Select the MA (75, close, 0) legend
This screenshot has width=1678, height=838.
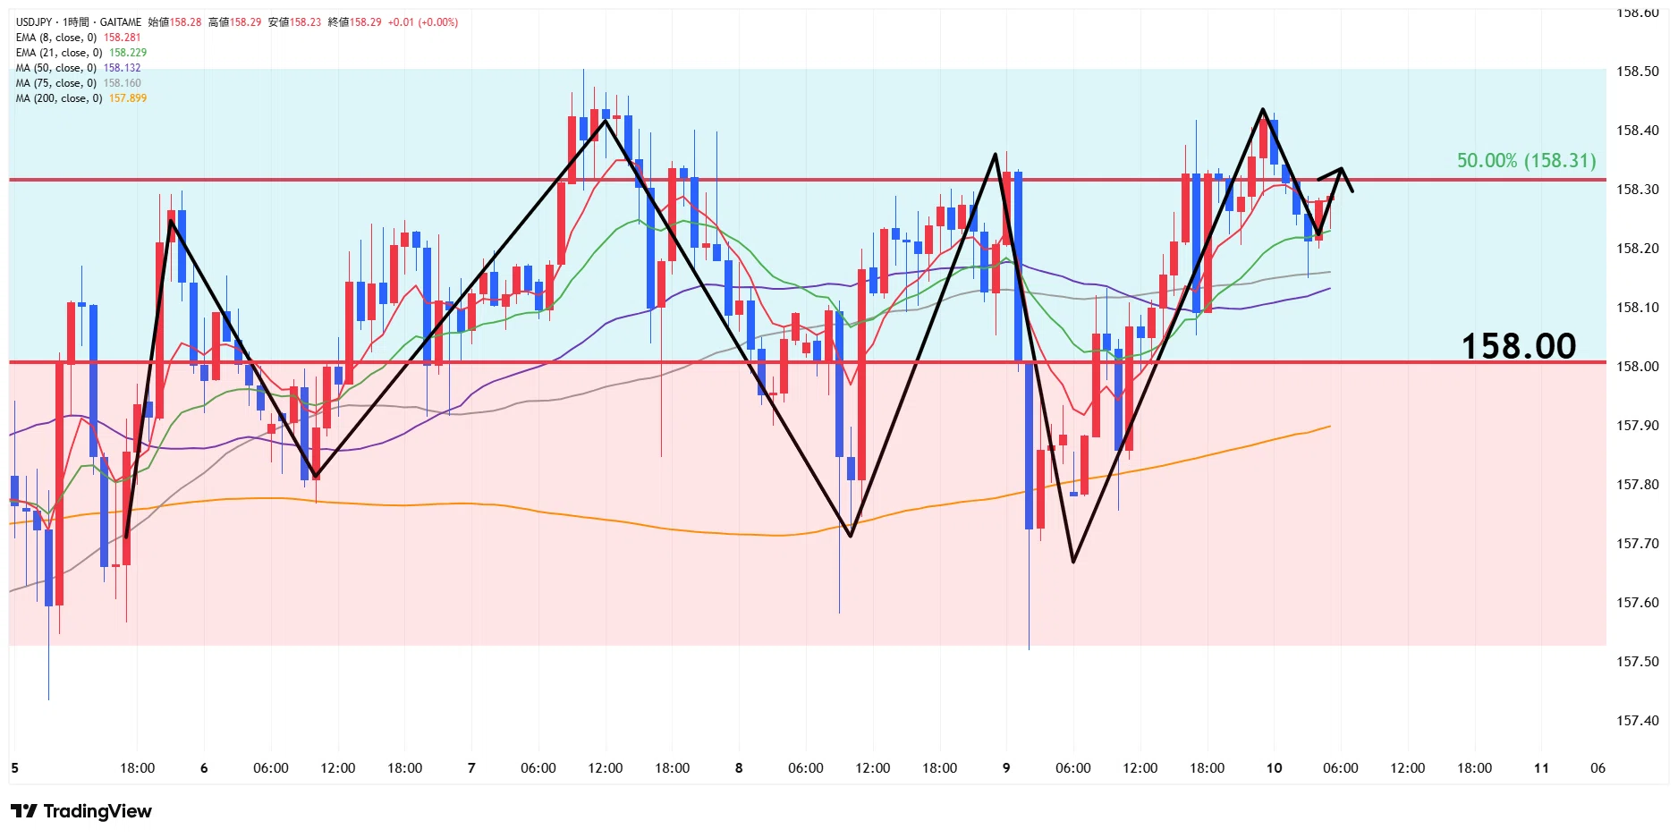pyautogui.click(x=56, y=83)
